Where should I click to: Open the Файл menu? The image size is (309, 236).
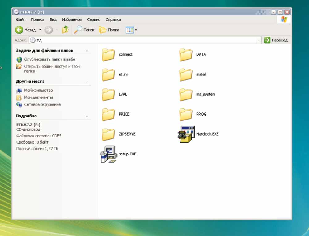point(20,19)
